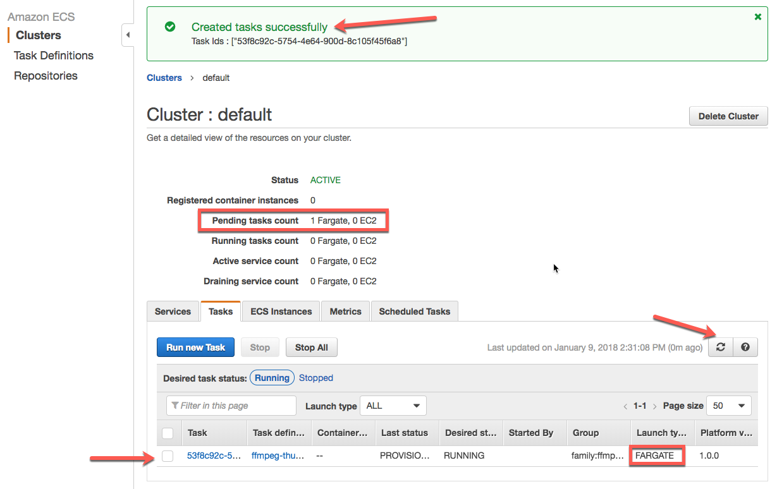Image resolution: width=777 pixels, height=489 pixels.
Task: Show tasks with Stopped desired status
Action: coord(316,378)
